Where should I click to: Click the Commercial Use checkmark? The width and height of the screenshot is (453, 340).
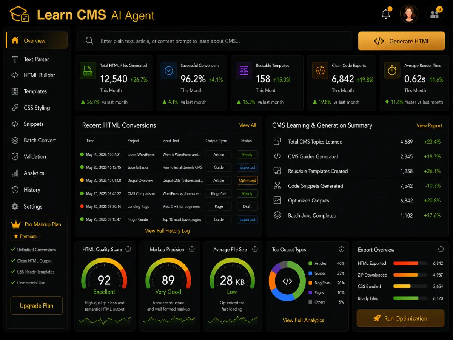(x=13, y=283)
